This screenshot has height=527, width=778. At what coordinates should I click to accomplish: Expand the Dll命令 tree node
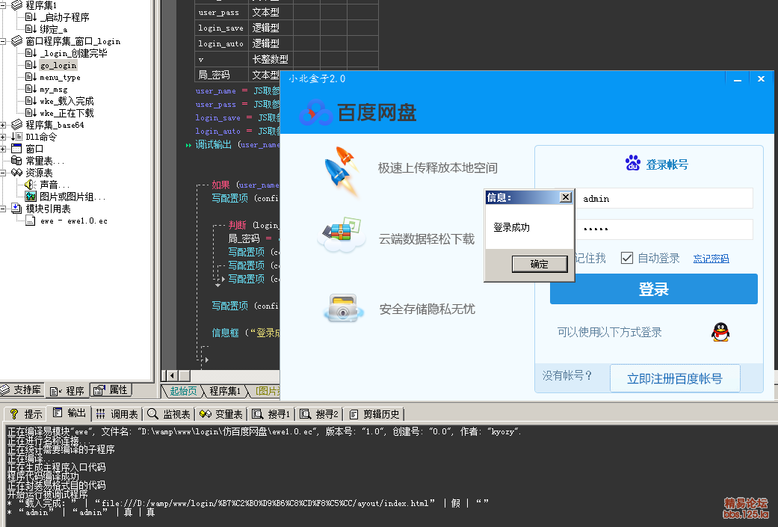point(4,137)
